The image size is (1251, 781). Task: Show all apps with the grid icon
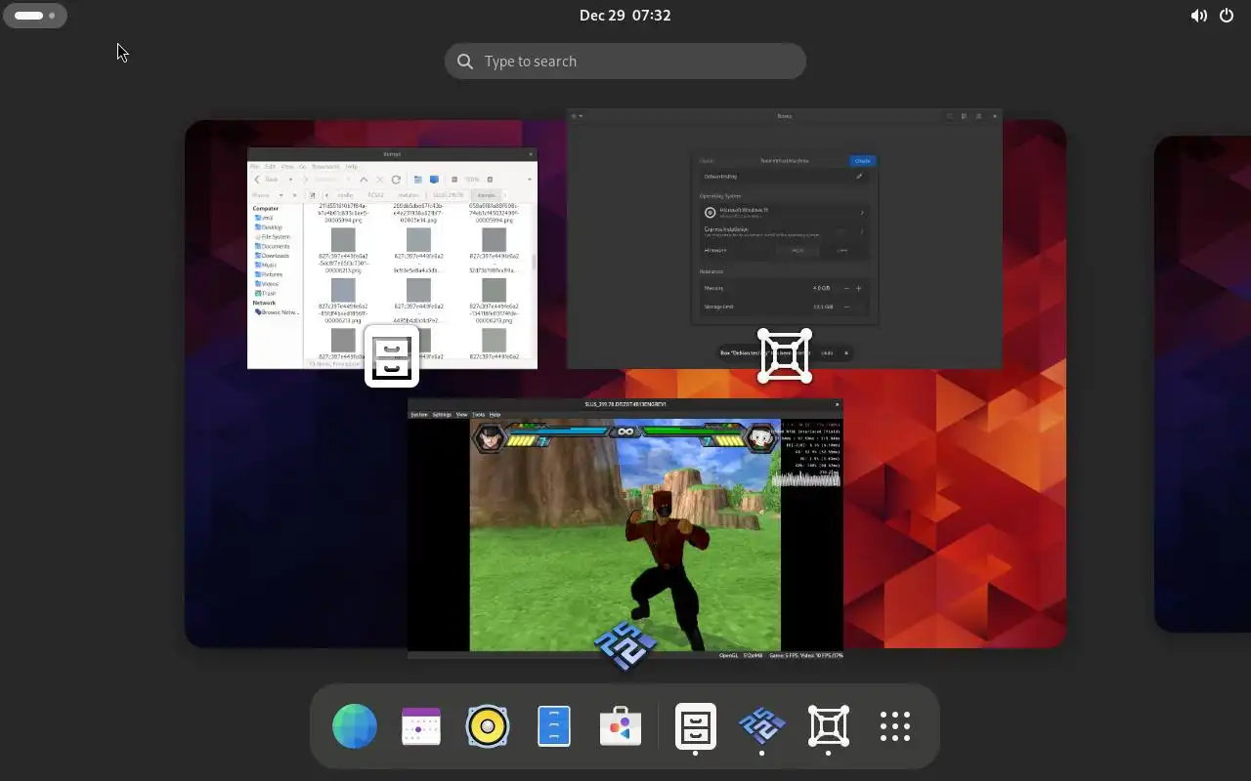pos(895,726)
